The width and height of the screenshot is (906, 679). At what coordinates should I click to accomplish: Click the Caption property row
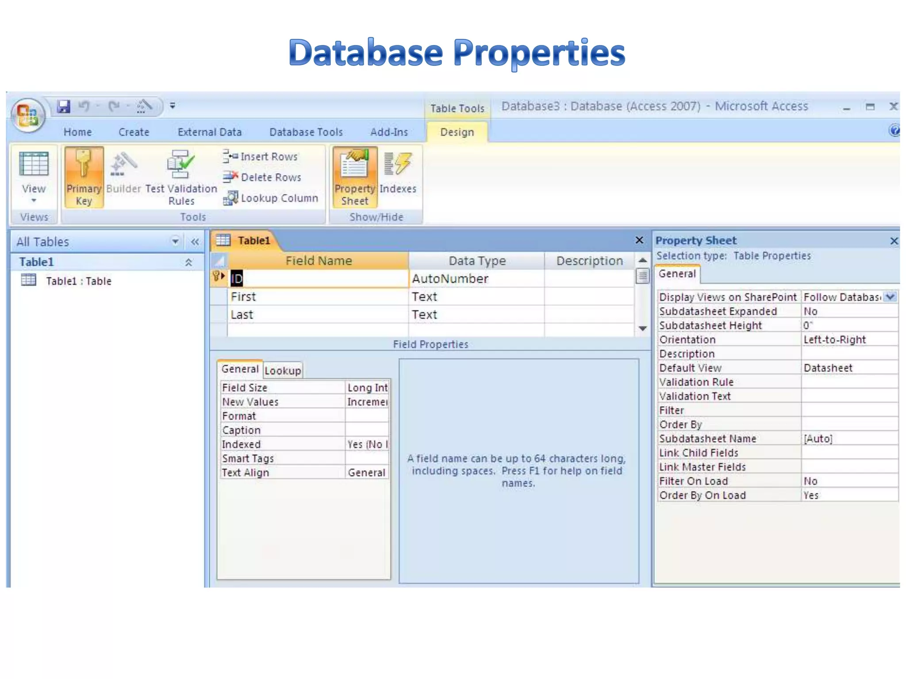pyautogui.click(x=304, y=430)
